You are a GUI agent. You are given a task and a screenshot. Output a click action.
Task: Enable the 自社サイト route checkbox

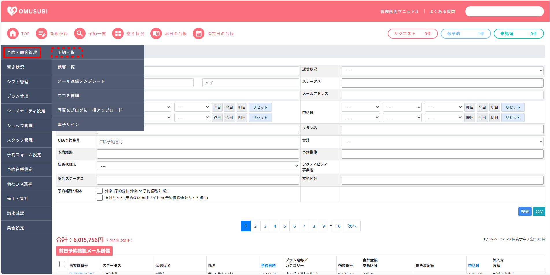tap(100, 198)
